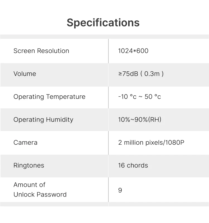The width and height of the screenshot is (209, 223).
Task: Select the Camera label
Action: point(25,142)
